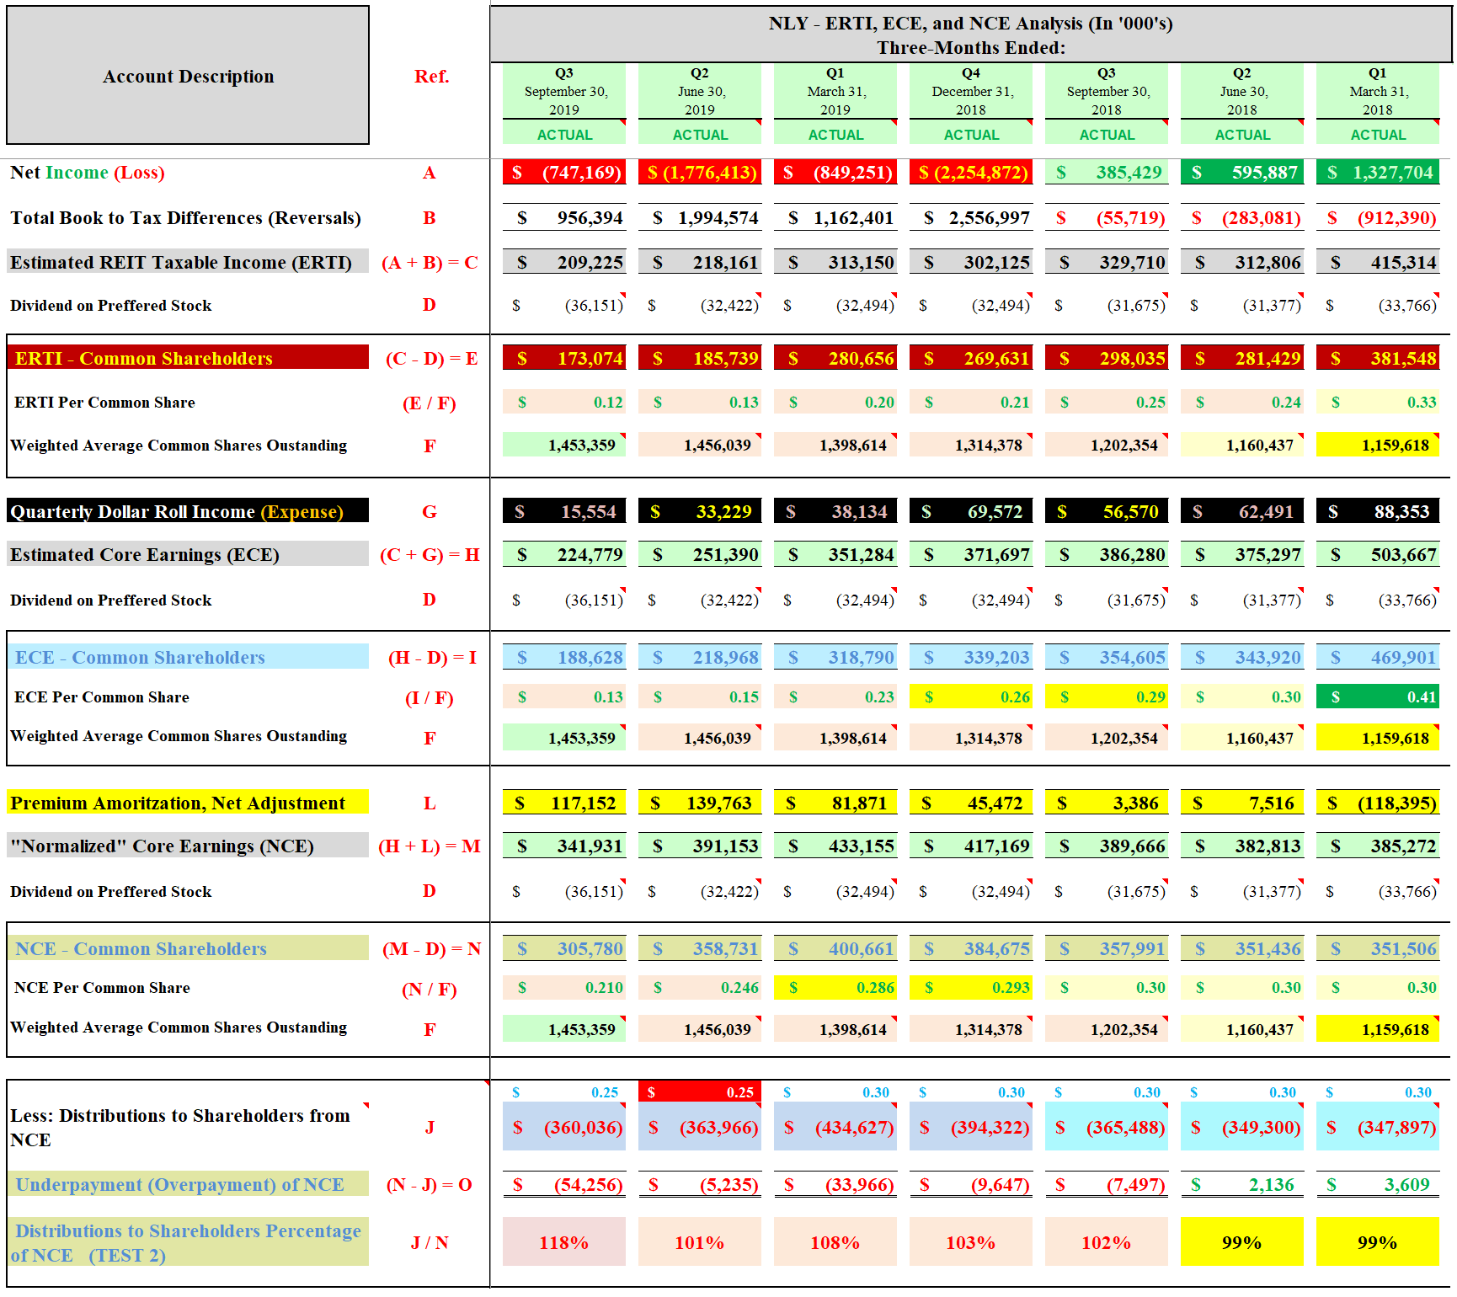Select the NCE value 341,931
Viewport: 1457px width, 1297px height.
click(564, 846)
